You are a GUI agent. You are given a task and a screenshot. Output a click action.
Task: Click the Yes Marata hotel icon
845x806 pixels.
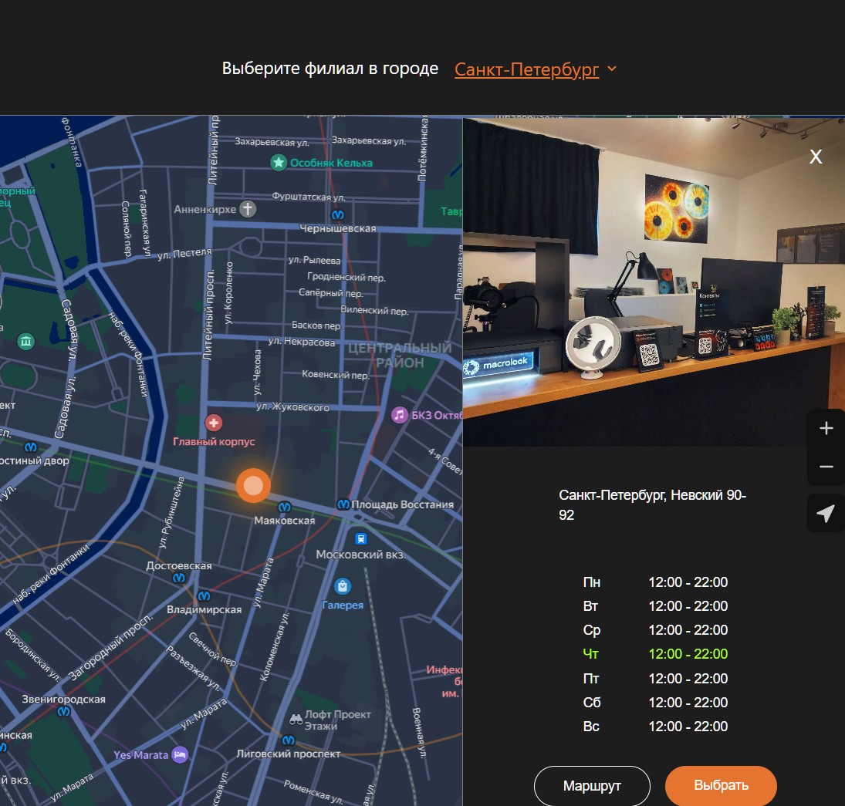181,754
